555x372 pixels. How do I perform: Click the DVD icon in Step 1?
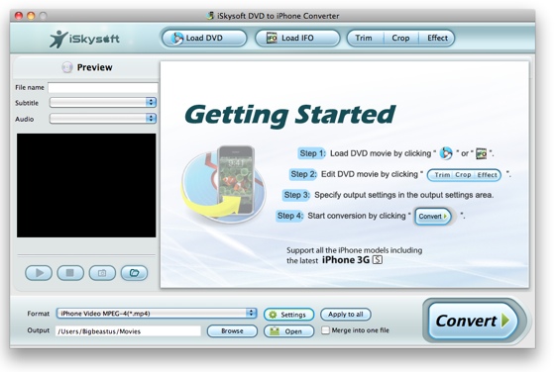pyautogui.click(x=446, y=153)
